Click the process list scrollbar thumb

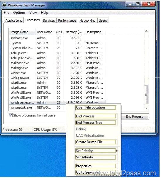146,95
